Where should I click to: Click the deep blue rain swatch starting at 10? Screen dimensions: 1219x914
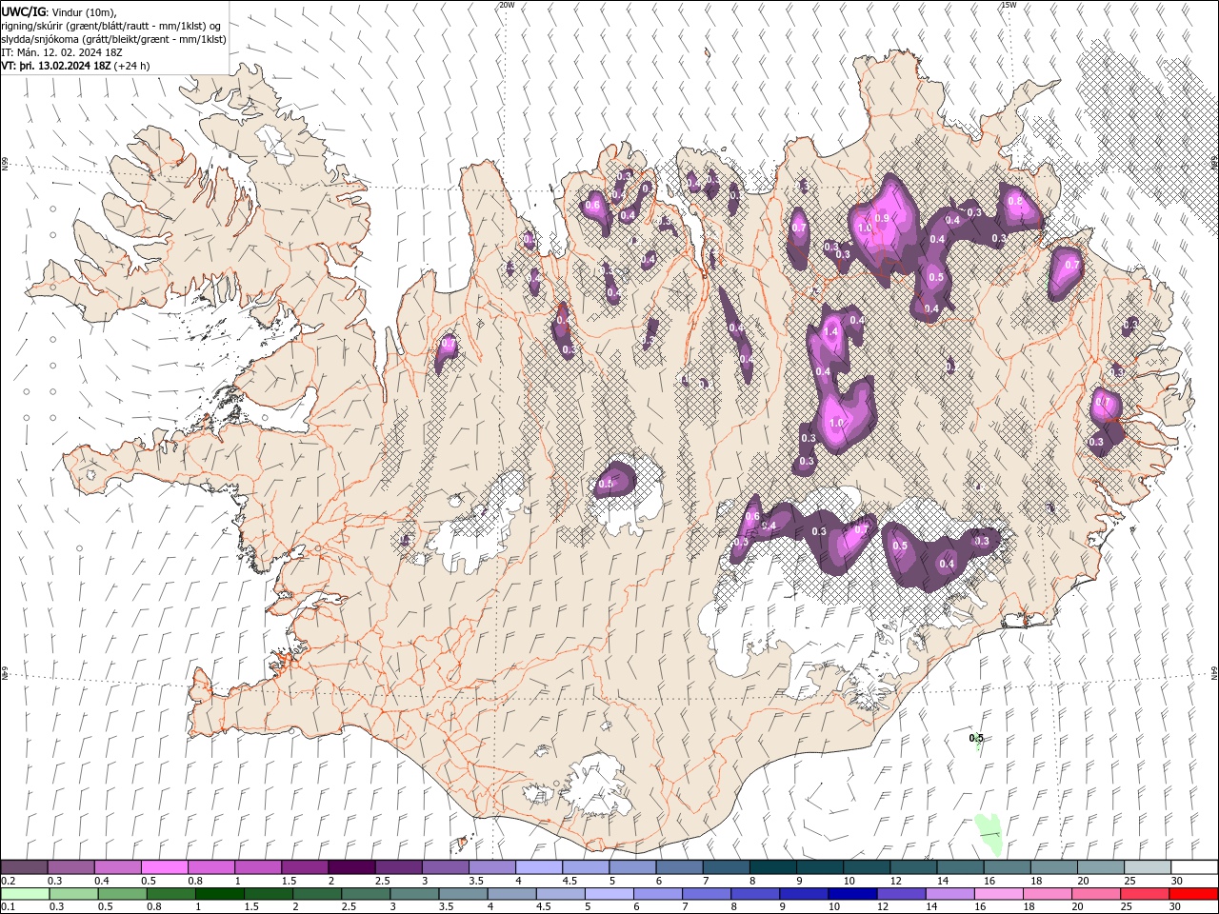[850, 894]
